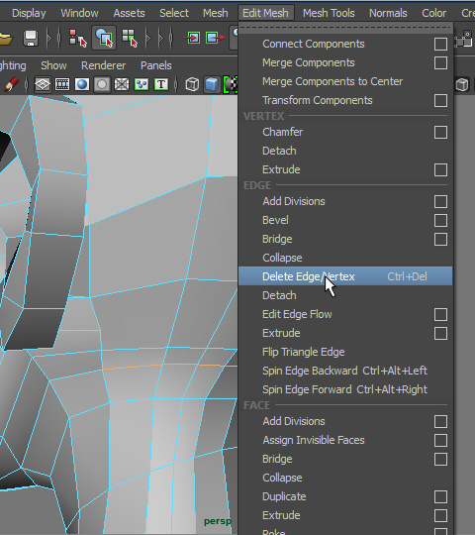Enable smooth shade blue cube icon
Viewport: 475px width, 535px height.
click(x=211, y=84)
